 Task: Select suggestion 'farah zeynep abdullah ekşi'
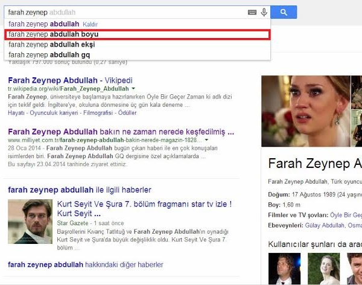pyautogui.click(x=51, y=45)
